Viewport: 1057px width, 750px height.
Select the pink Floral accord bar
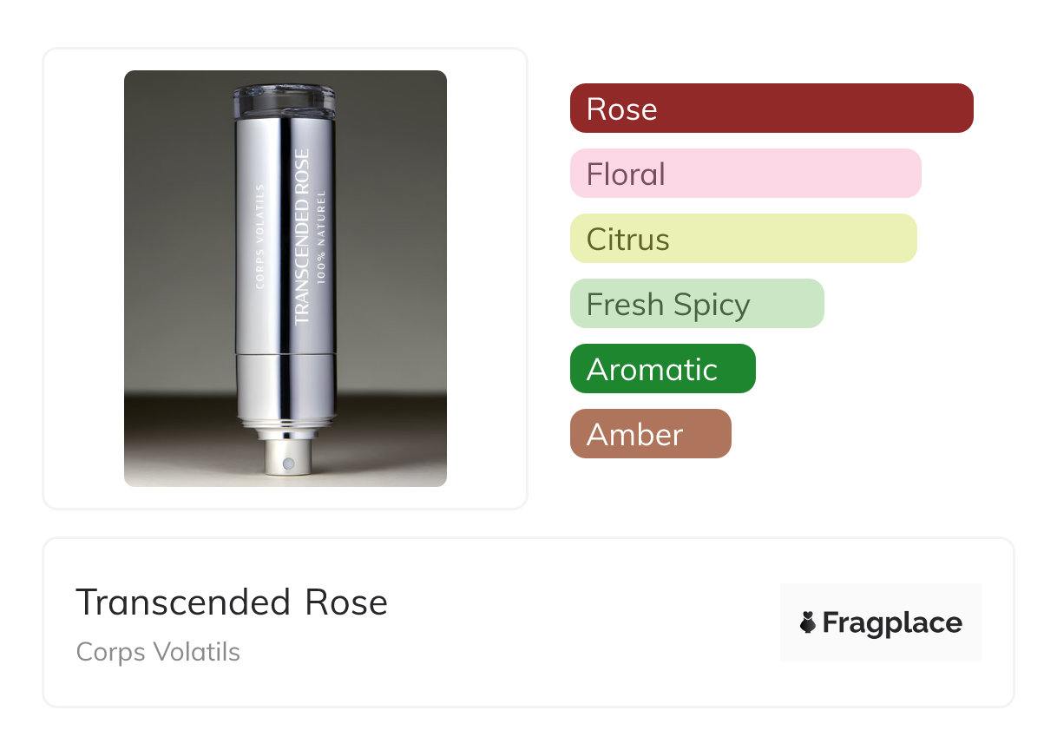tap(745, 174)
